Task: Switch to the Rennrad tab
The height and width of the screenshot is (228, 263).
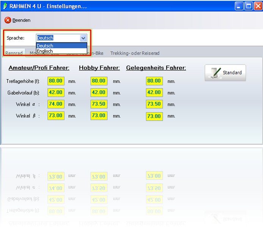Action: 14,53
